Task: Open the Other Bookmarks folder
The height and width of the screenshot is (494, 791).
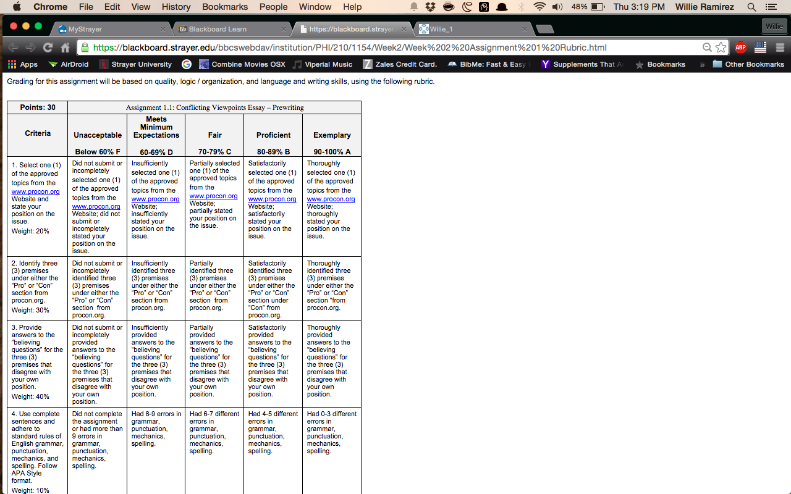Action: pos(748,64)
